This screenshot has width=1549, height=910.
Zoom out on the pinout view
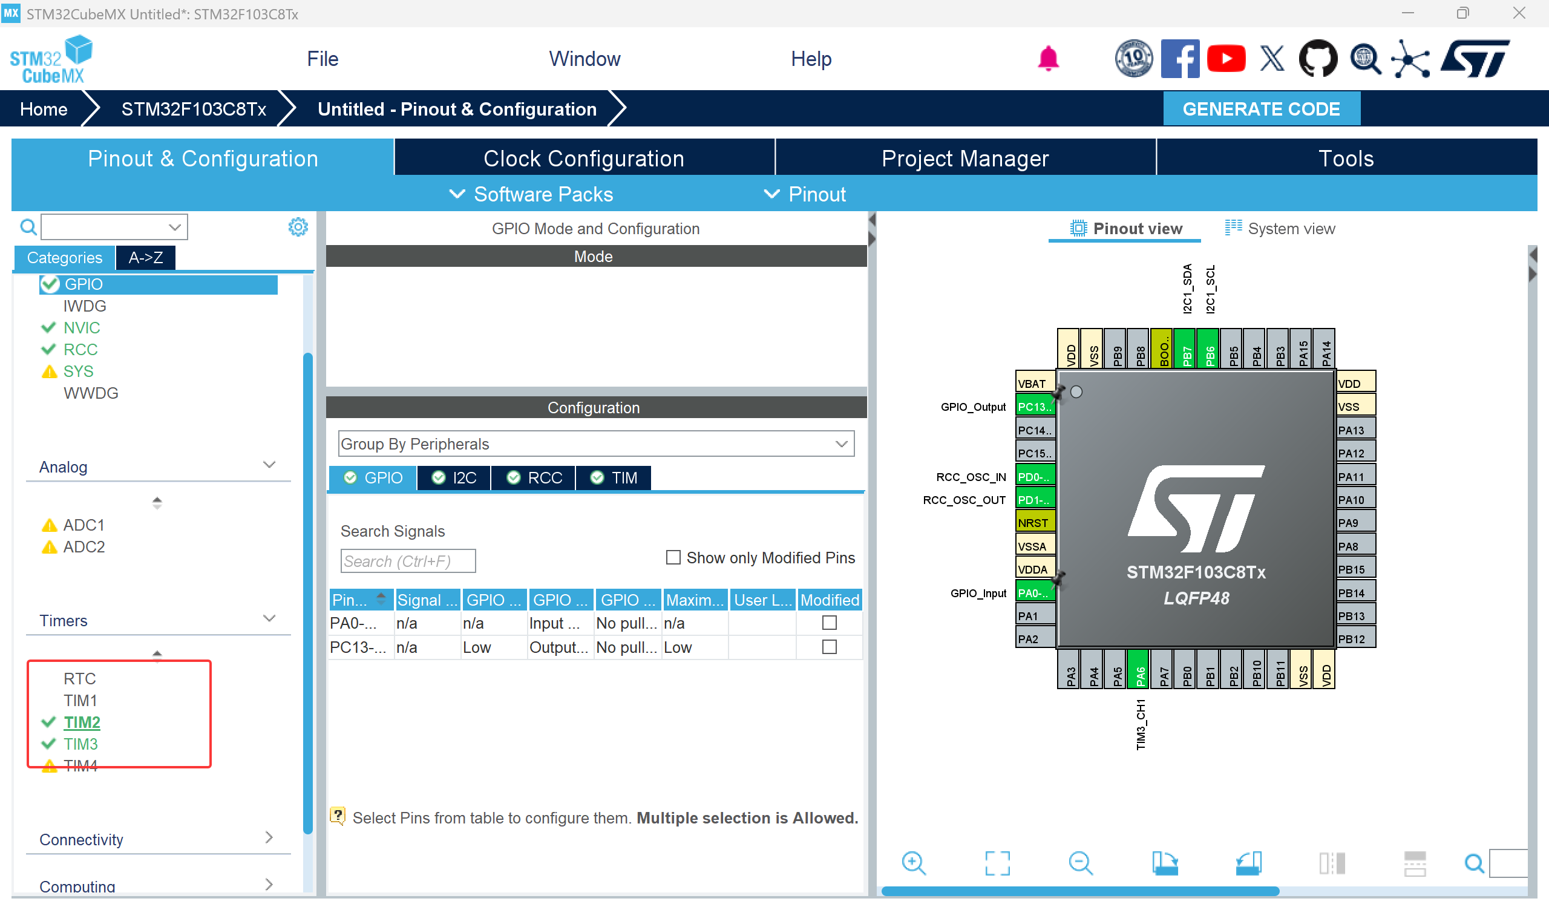click(1081, 863)
